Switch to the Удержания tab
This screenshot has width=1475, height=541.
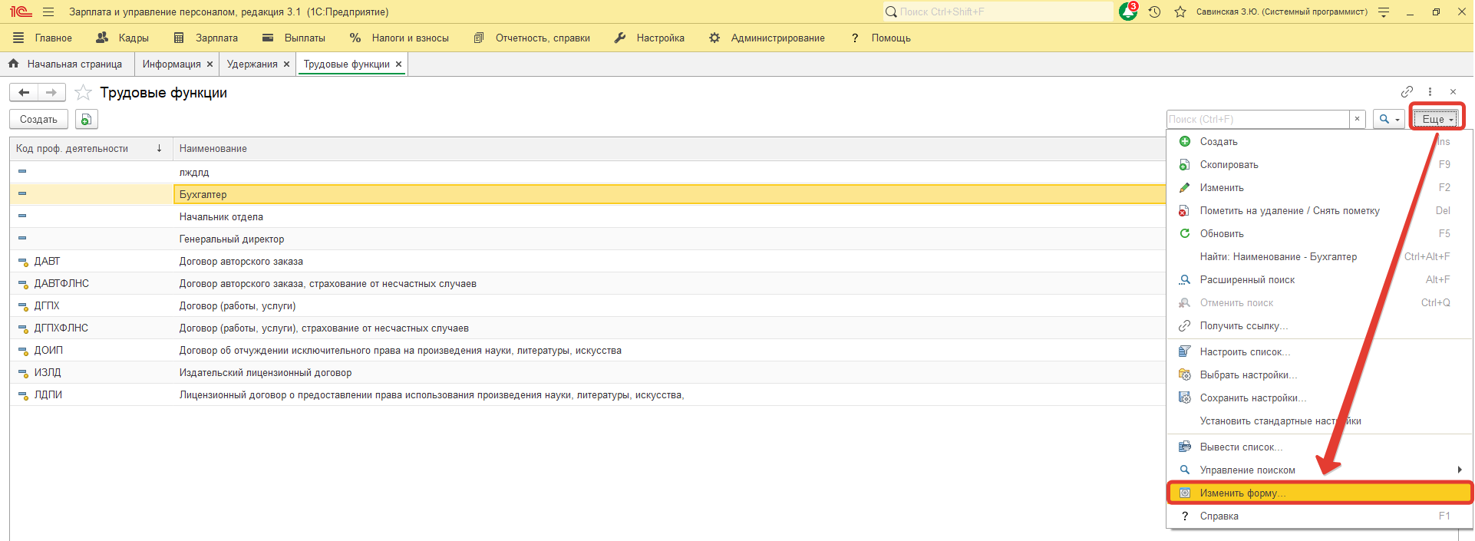[x=252, y=64]
